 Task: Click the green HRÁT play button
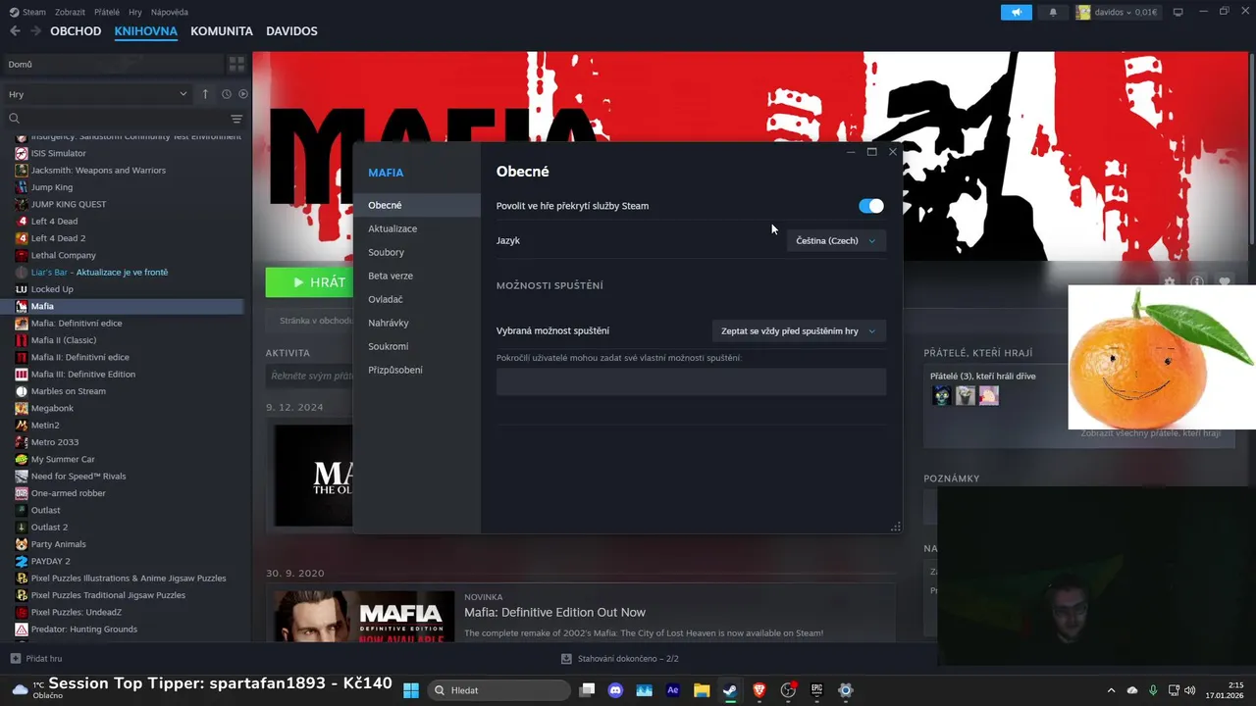[x=309, y=282]
